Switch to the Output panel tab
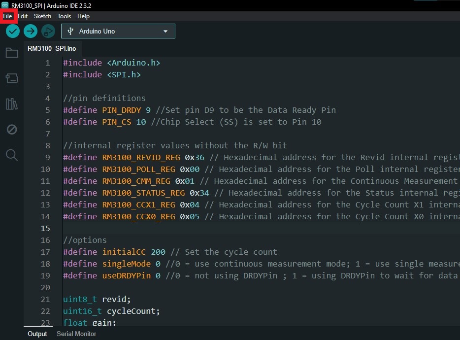460x340 pixels. click(37, 334)
